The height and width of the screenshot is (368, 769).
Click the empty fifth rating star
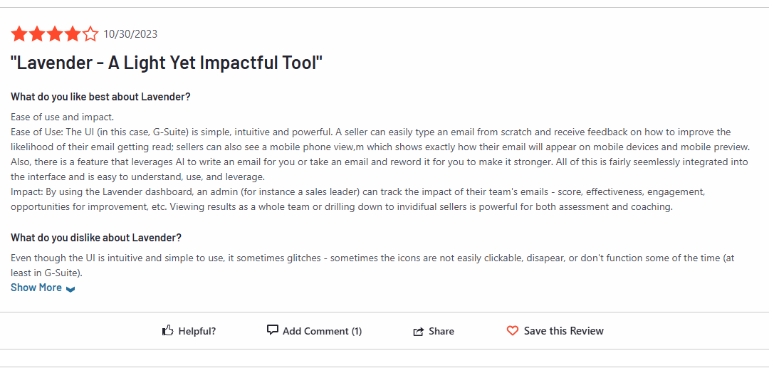[90, 34]
